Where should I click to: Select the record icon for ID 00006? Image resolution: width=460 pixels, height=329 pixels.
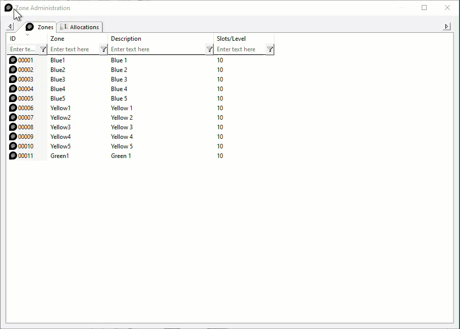[x=13, y=108]
